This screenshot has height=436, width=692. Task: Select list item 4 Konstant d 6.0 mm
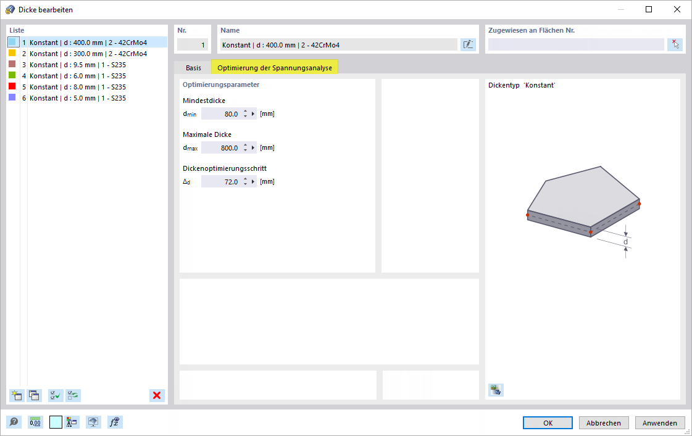88,76
